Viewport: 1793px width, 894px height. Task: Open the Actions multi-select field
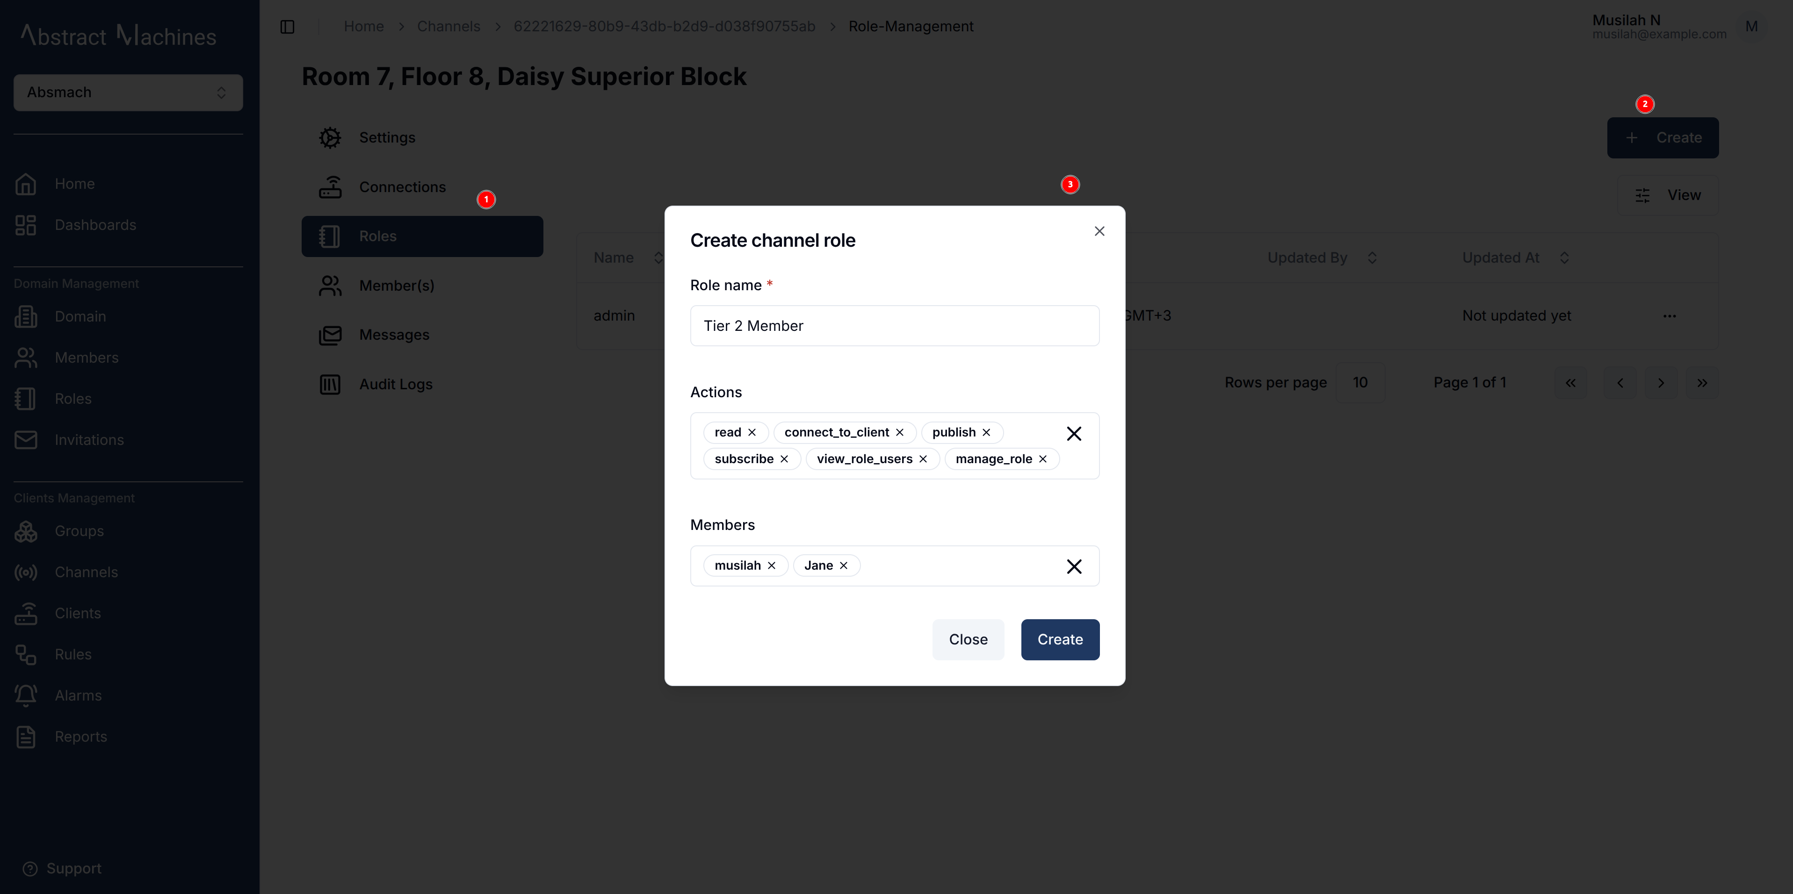895,445
